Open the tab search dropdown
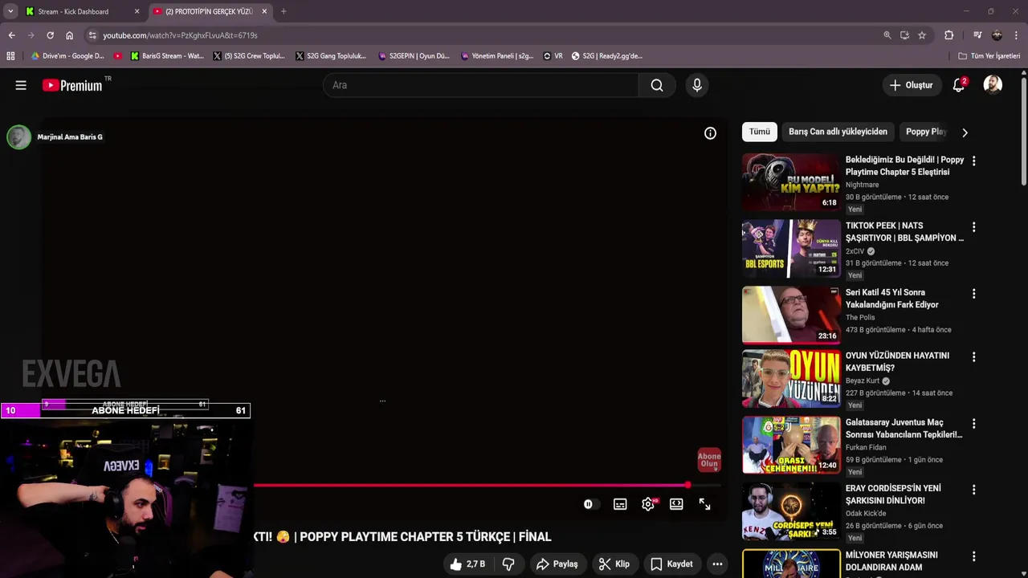 10,11
